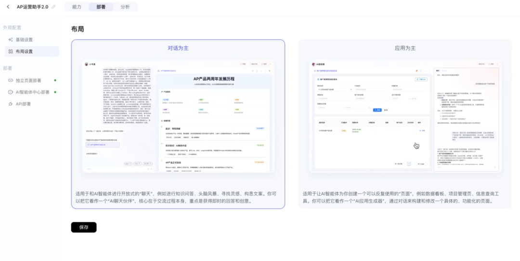Click the description text under 对话为主 preview
This screenshot has height=261, width=520.
178,197
